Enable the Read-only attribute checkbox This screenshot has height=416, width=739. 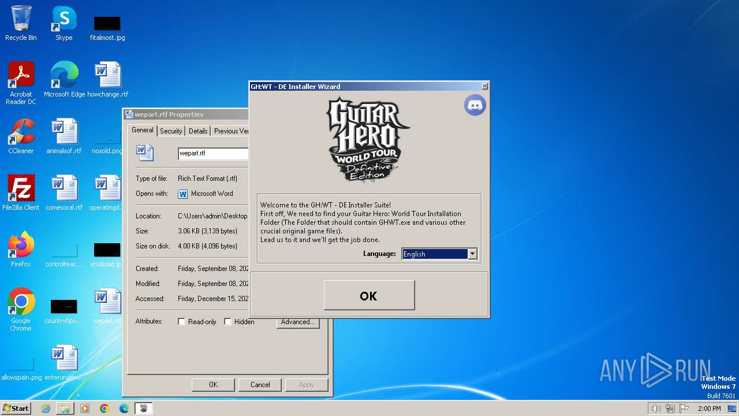pos(181,322)
